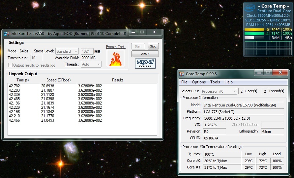Viewport: 294px width, 178px height.
Task: Click the CPUID field 0x1067A
Action: [243, 138]
